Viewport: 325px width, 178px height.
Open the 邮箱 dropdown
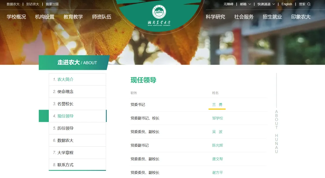tap(243, 4)
